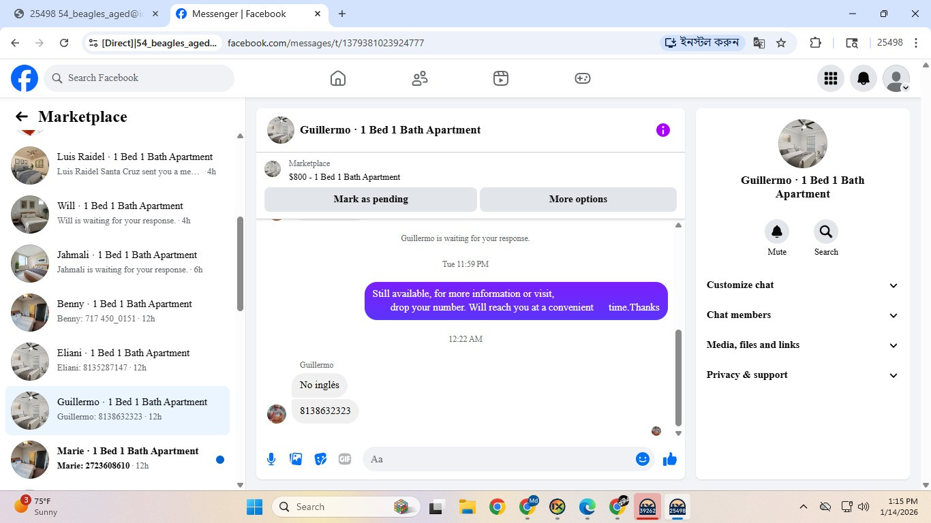Viewport: 931px width, 523px height.
Task: Open Benny apartment conversation
Action: pos(118,312)
